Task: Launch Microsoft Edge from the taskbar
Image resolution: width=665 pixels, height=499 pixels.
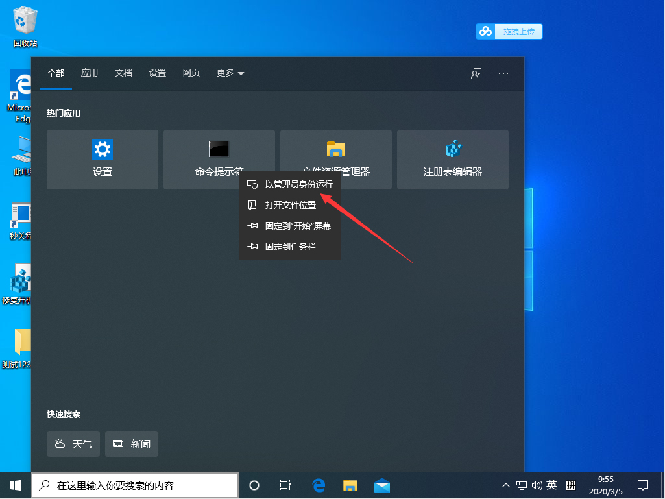Action: (x=317, y=485)
